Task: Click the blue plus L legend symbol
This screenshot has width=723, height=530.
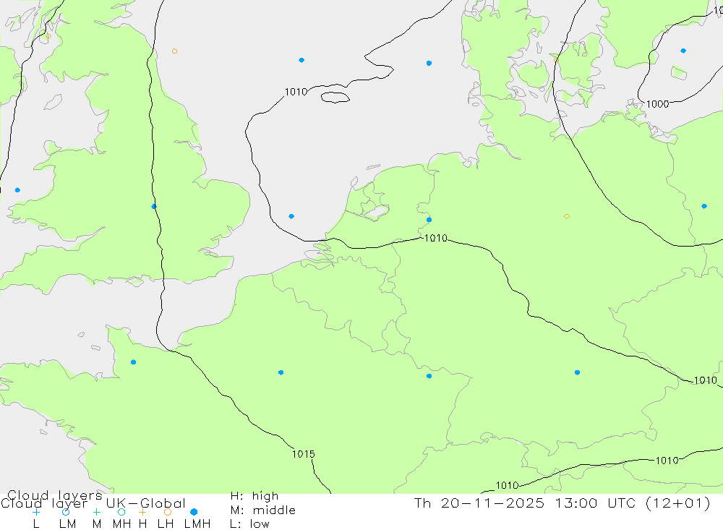Action: (36, 512)
